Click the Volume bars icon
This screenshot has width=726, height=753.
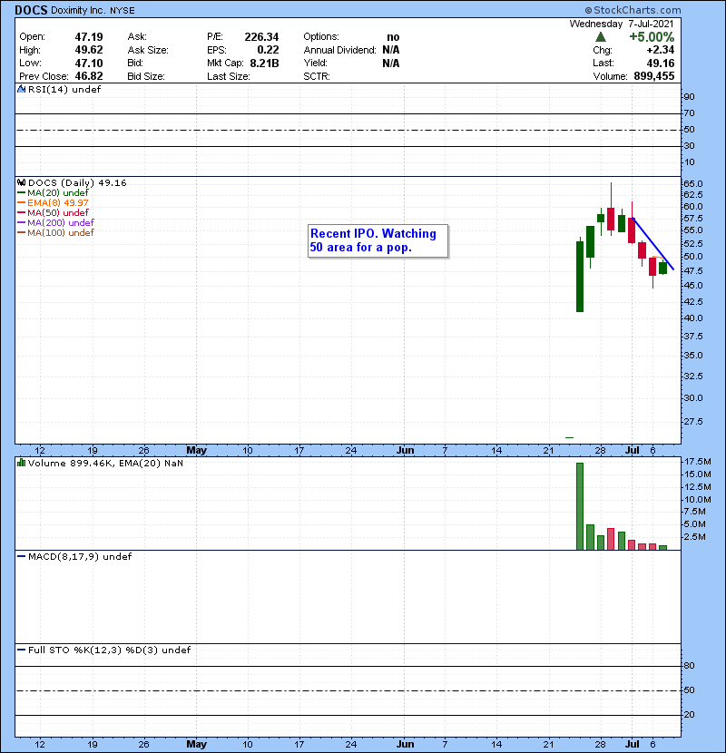point(21,463)
